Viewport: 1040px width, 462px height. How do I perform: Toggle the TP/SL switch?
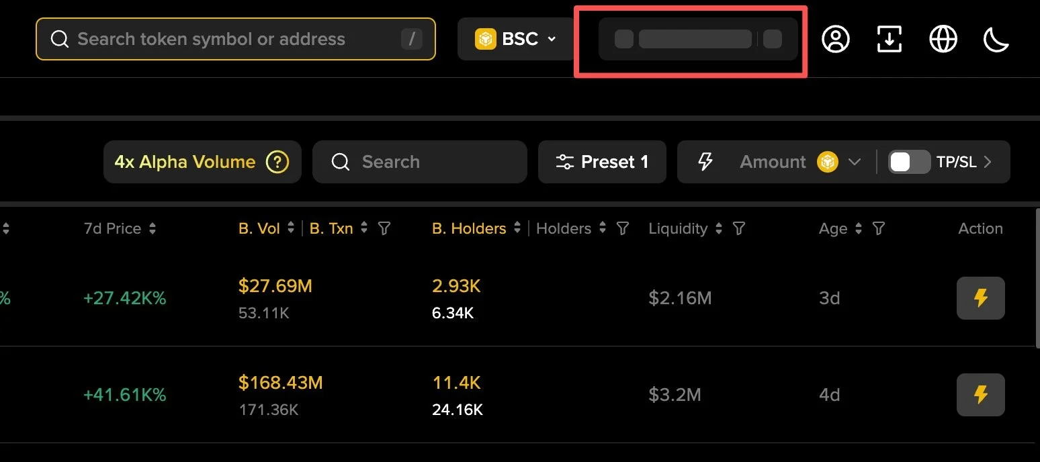[908, 162]
